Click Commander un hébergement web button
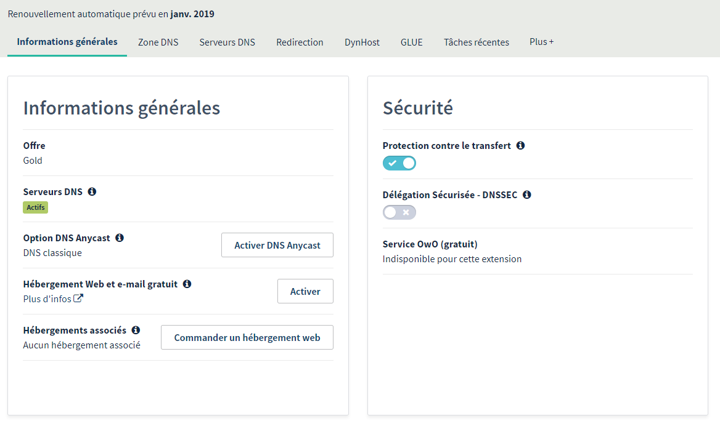The height and width of the screenshot is (421, 720). coord(247,337)
